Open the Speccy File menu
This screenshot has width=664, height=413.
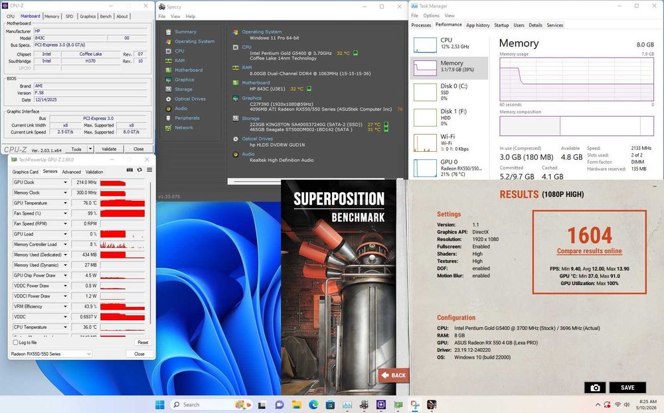tap(162, 17)
